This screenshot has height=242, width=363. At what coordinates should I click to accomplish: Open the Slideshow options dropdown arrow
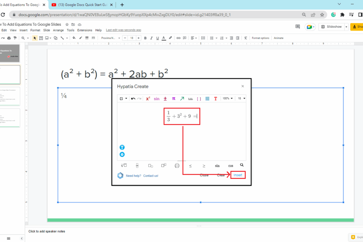pos(346,27)
